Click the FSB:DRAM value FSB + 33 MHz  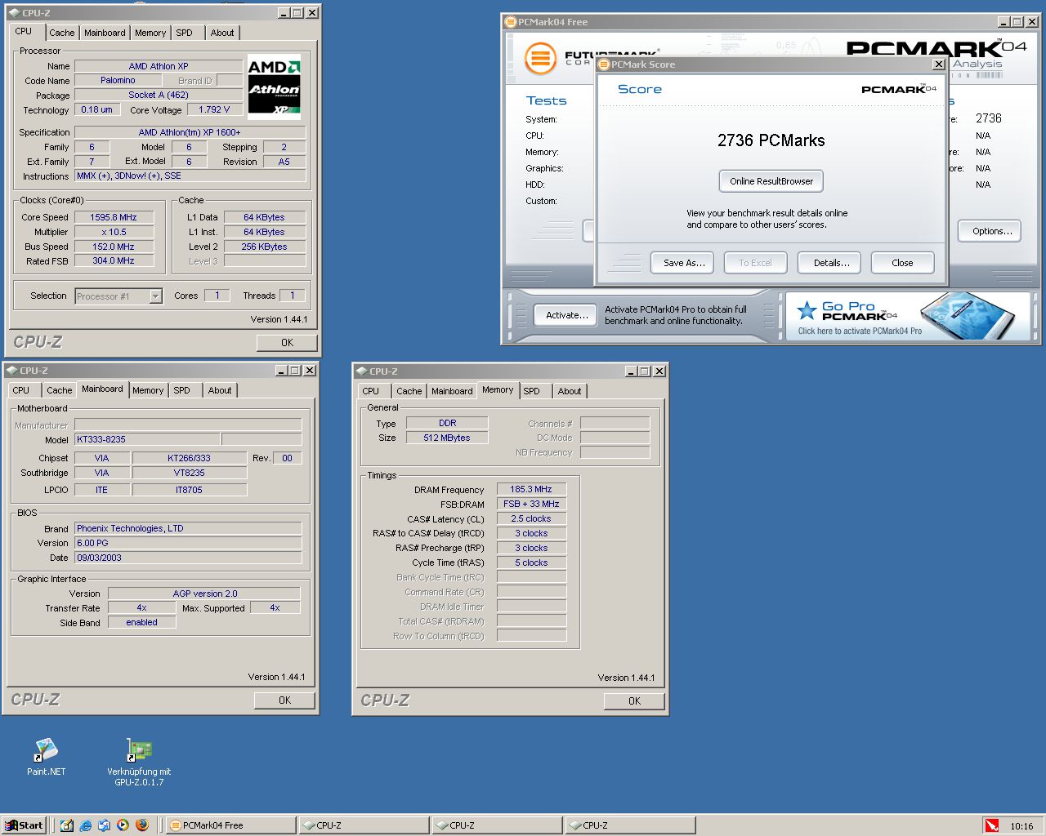tap(531, 504)
